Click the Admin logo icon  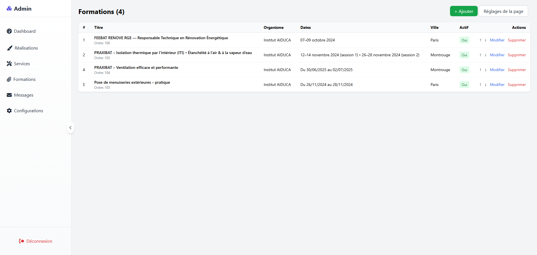tap(9, 9)
